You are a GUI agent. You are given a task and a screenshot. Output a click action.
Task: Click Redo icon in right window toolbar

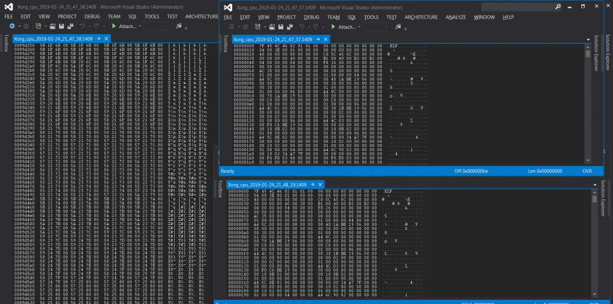click(x=316, y=27)
